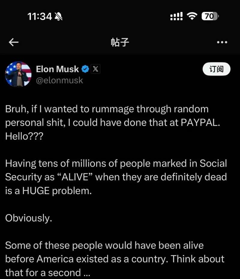Viewport: 240px width, 279px height.
Task: Open the Elon Musk display name
Action: click(57, 69)
